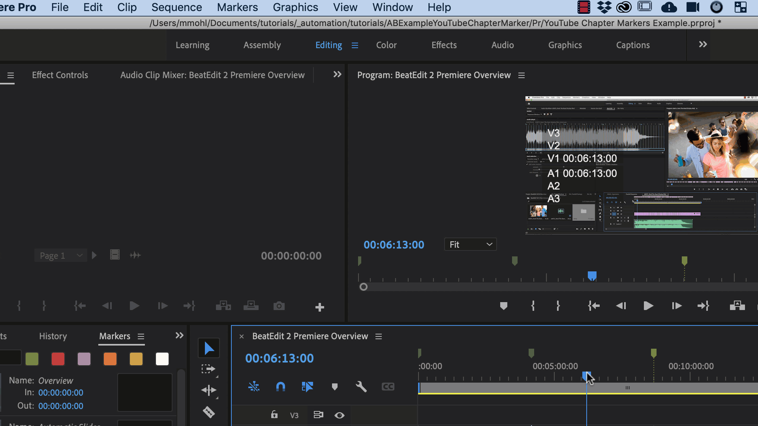Select the Ripple Edit tool
758x426 pixels.
click(208, 390)
